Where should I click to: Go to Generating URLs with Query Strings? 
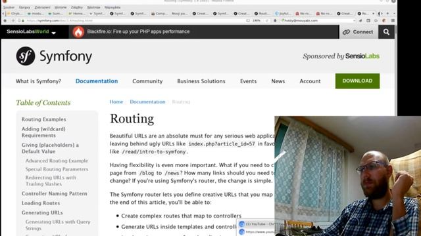[58, 225]
